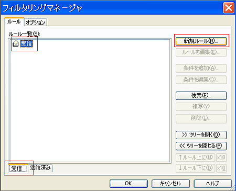
Task: Click the 複写 copy button
Action: [x=201, y=107]
